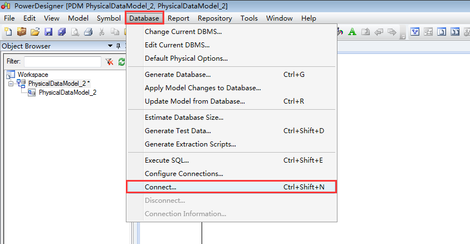This screenshot has height=244, width=470.
Task: Click the gray folder with up-arrow icon
Action: click(365, 31)
